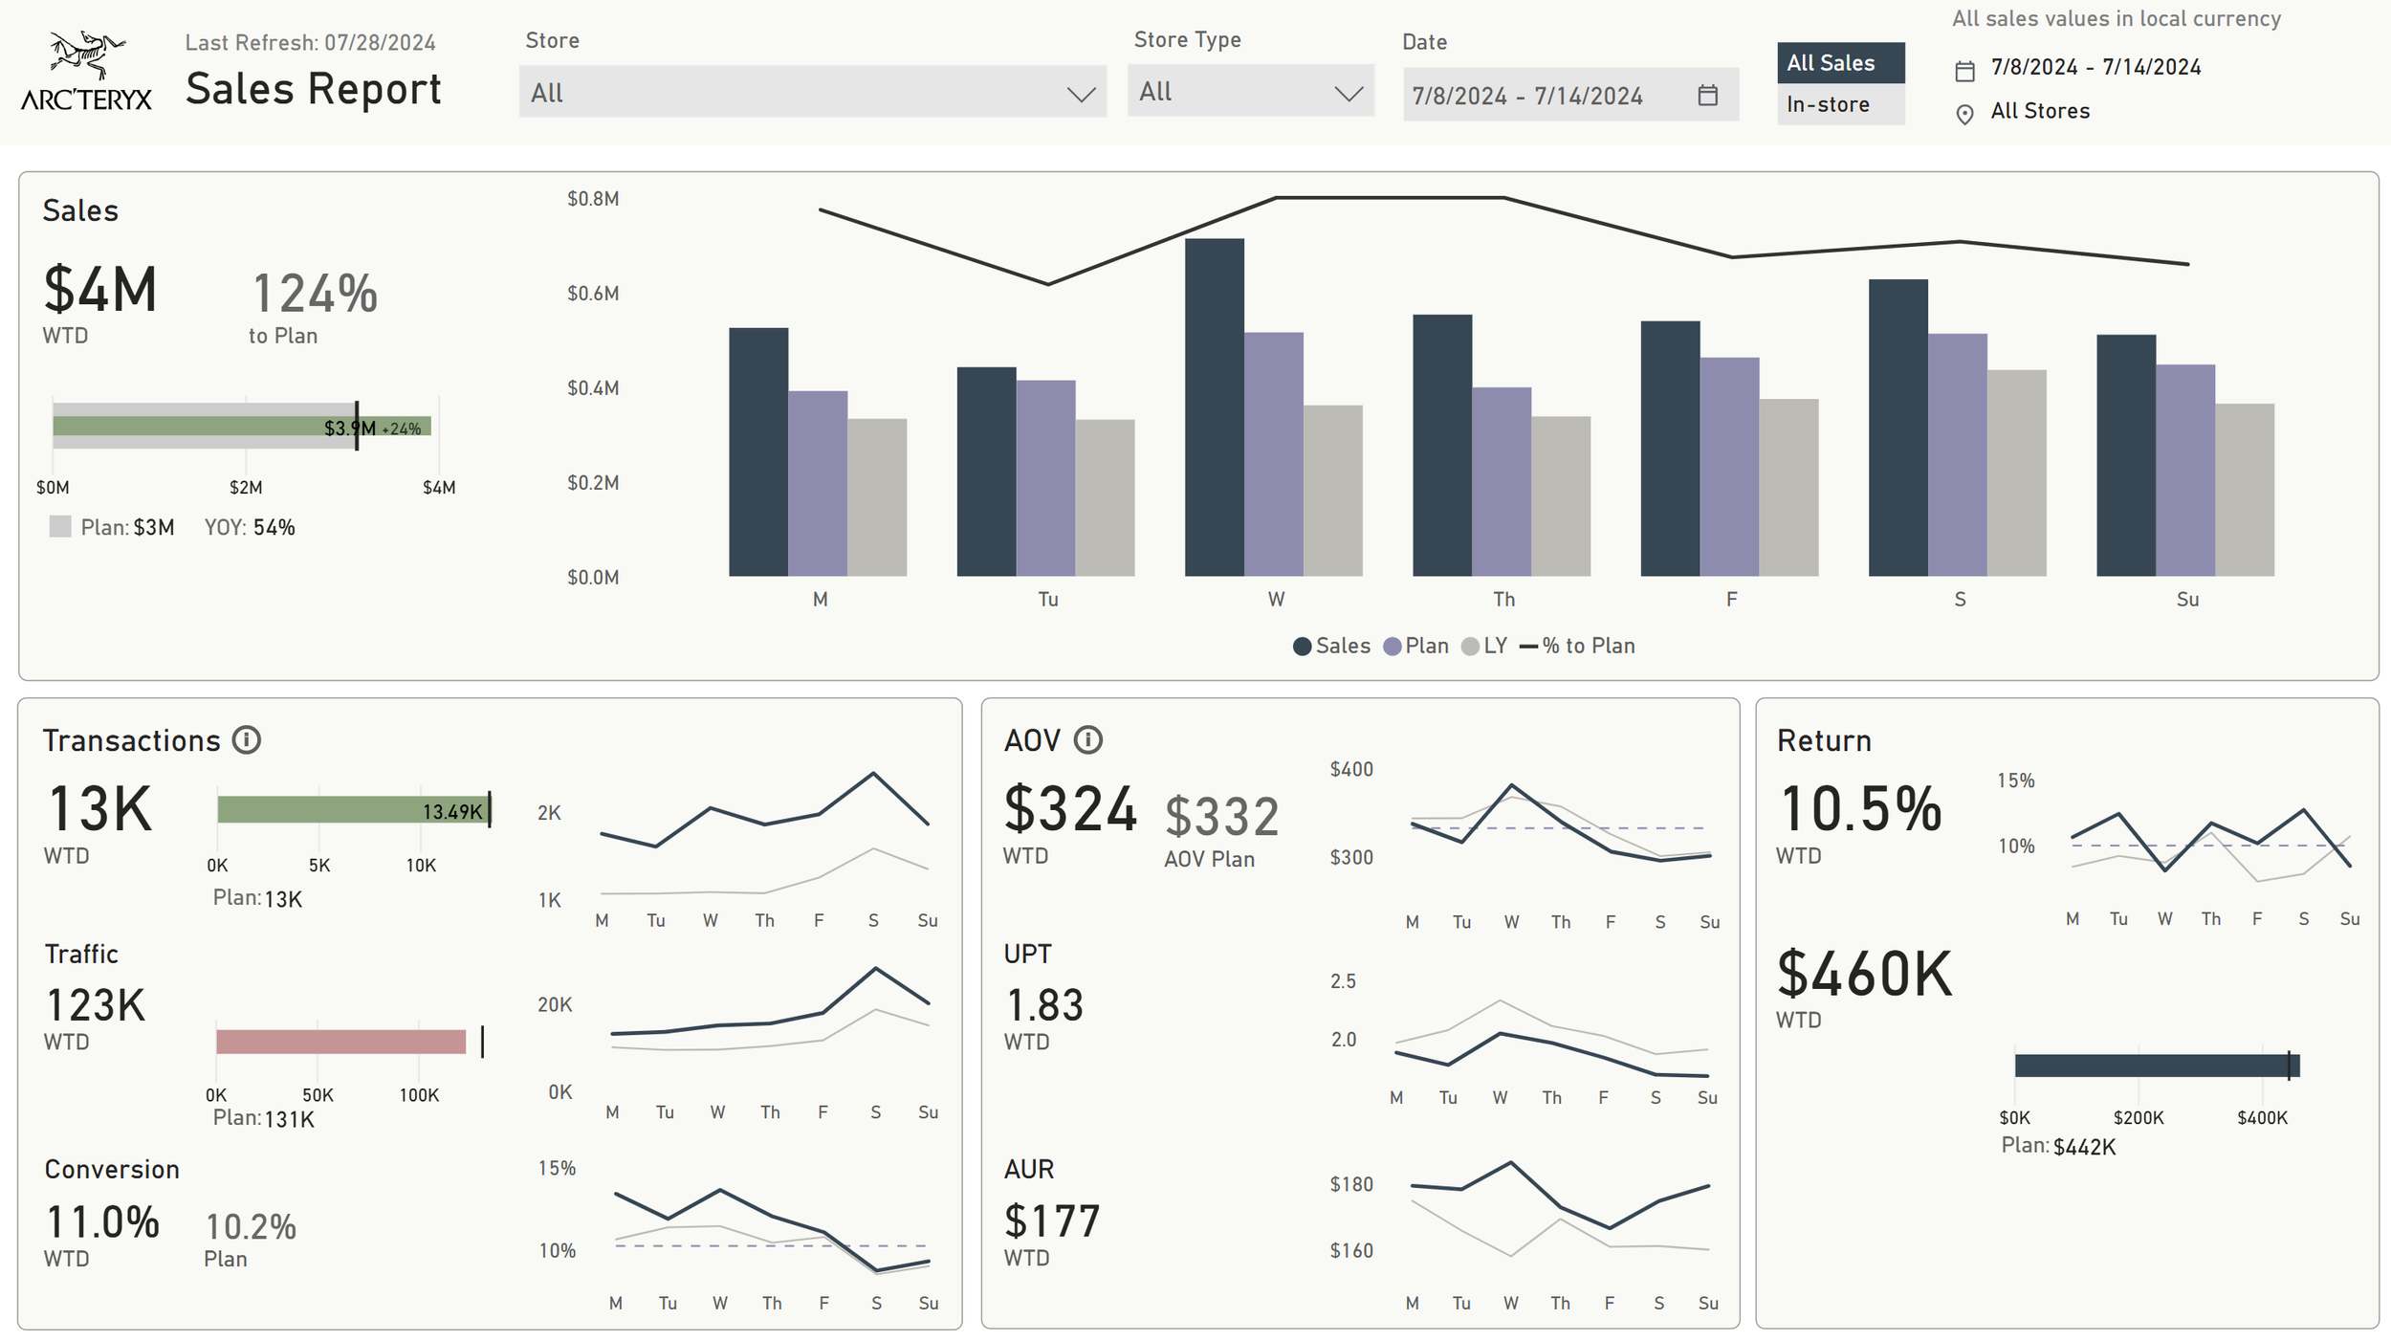Click the AOV info icon

tap(1087, 740)
